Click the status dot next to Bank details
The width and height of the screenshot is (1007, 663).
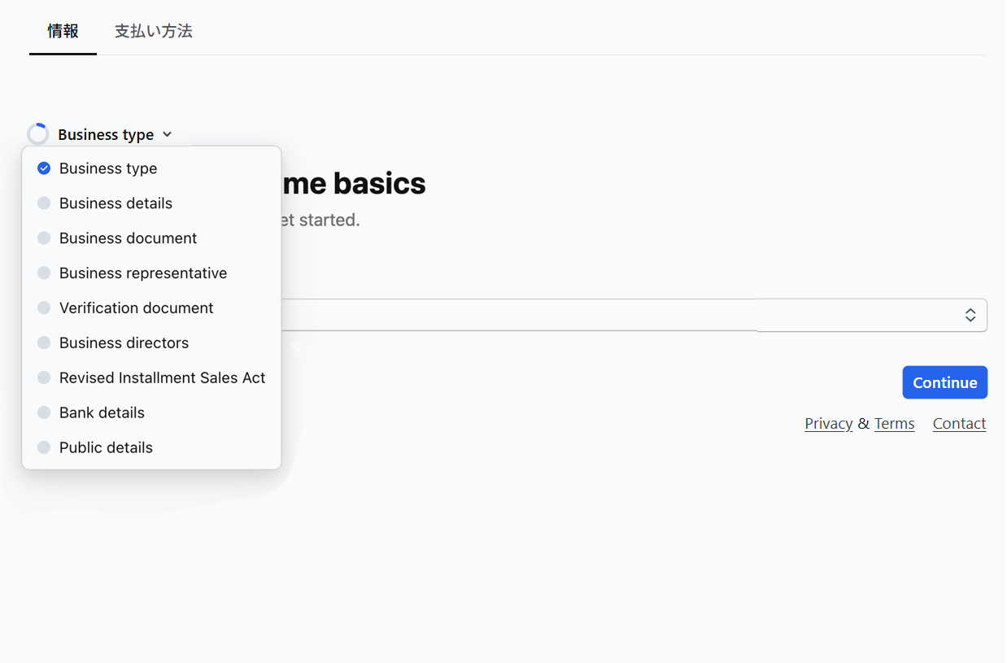(43, 412)
